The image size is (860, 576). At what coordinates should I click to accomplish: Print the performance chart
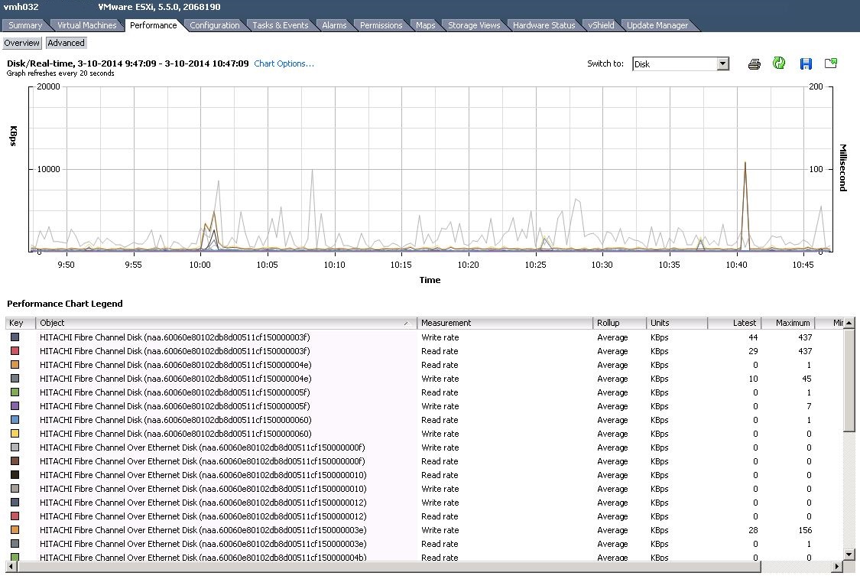pyautogui.click(x=755, y=64)
